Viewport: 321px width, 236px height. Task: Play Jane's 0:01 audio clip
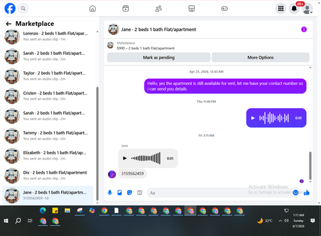[x=125, y=158]
